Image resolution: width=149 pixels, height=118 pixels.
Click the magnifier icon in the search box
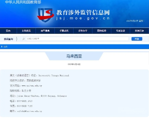[24, 39]
